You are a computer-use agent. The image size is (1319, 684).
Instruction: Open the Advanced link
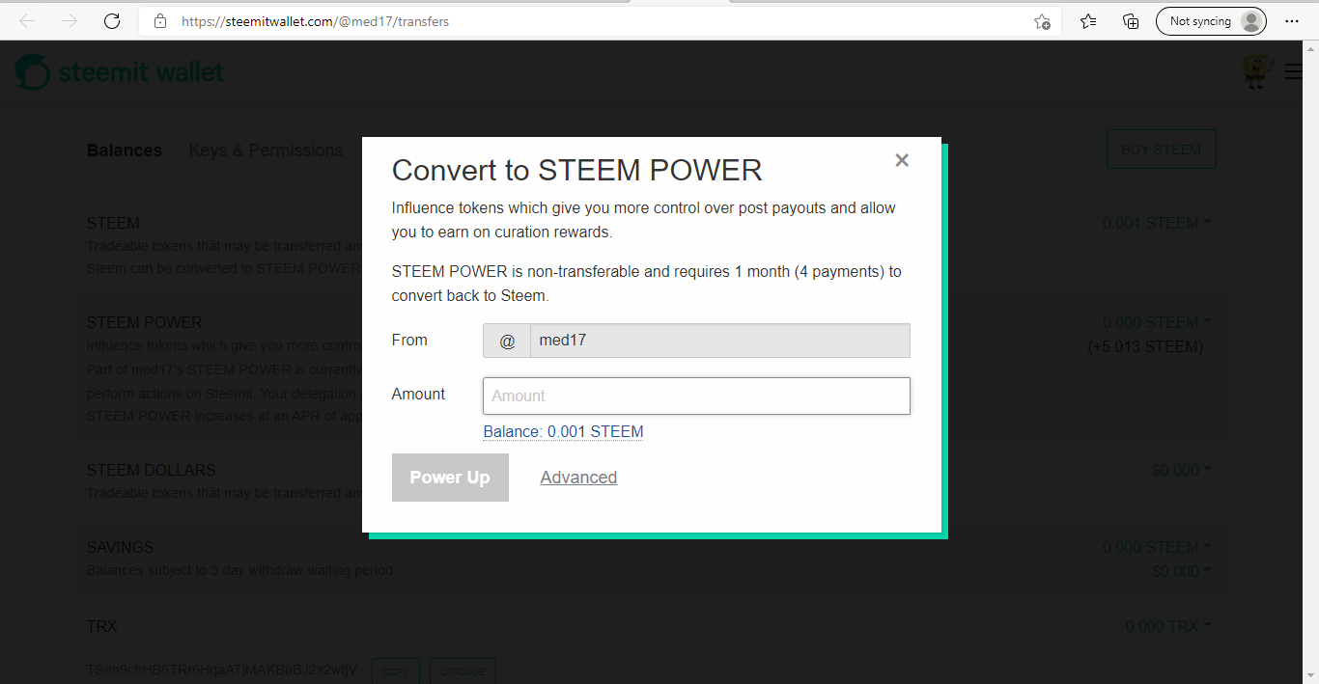tap(578, 478)
